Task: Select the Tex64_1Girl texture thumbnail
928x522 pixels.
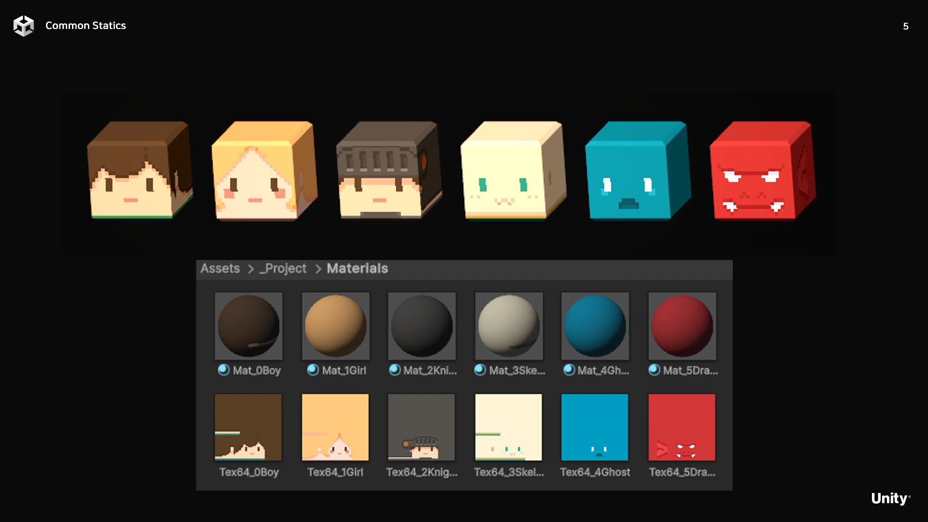Action: (x=335, y=427)
